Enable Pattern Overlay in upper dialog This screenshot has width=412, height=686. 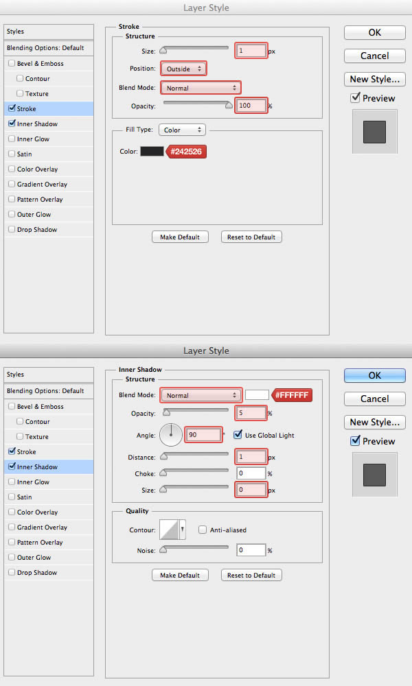[x=12, y=199]
